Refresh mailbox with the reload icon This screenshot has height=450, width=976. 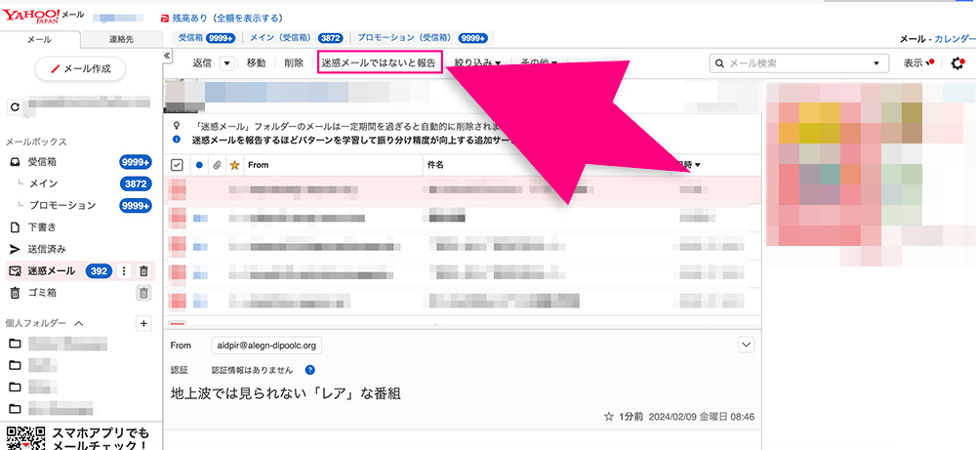pos(16,107)
